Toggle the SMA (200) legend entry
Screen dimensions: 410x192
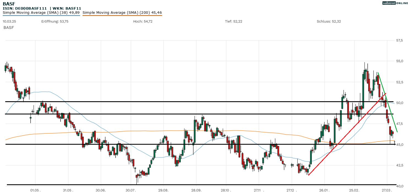pos(122,12)
